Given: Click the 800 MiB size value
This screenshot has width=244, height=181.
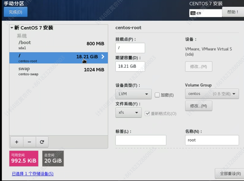Looking at the screenshot, I should pyautogui.click(x=95, y=43).
